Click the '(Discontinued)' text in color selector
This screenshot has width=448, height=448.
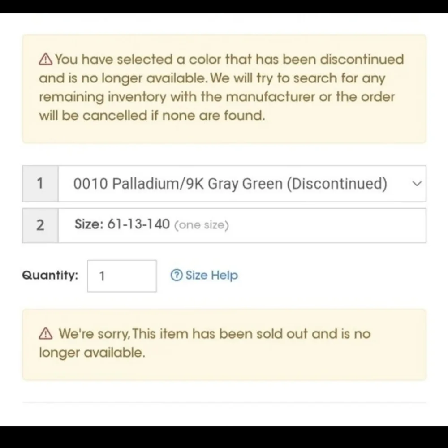point(337,183)
